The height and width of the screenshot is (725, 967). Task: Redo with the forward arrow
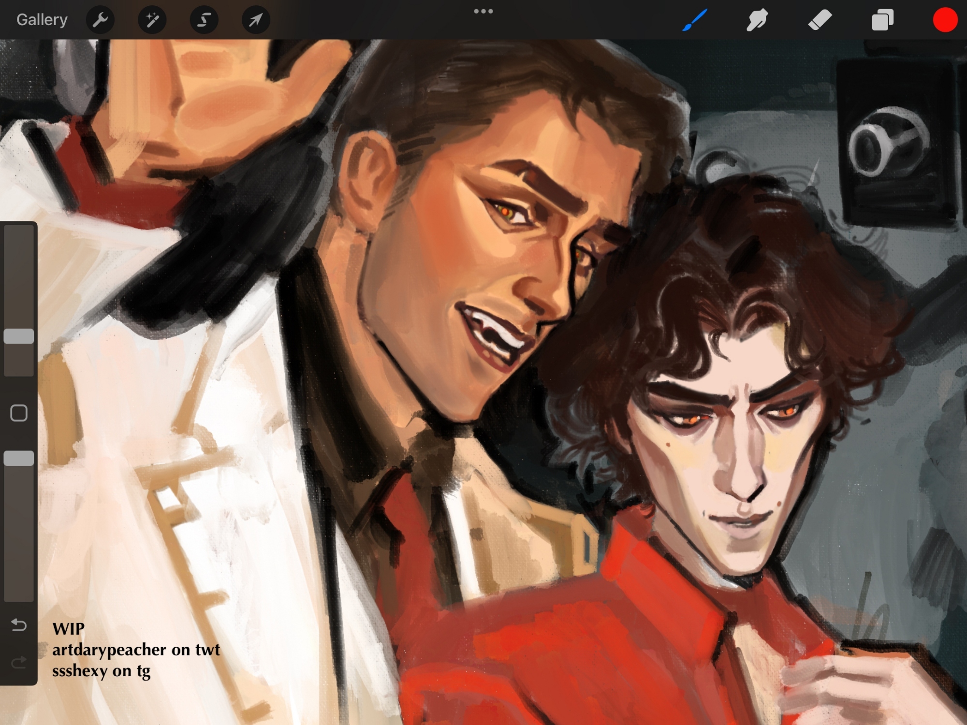coord(19,663)
